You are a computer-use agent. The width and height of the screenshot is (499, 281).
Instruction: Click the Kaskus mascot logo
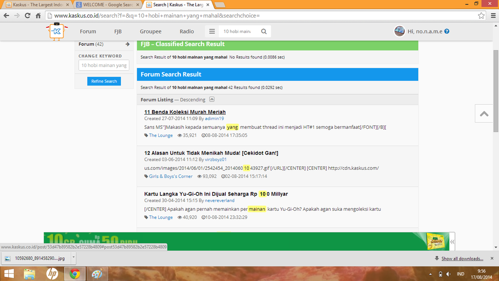[57, 31]
